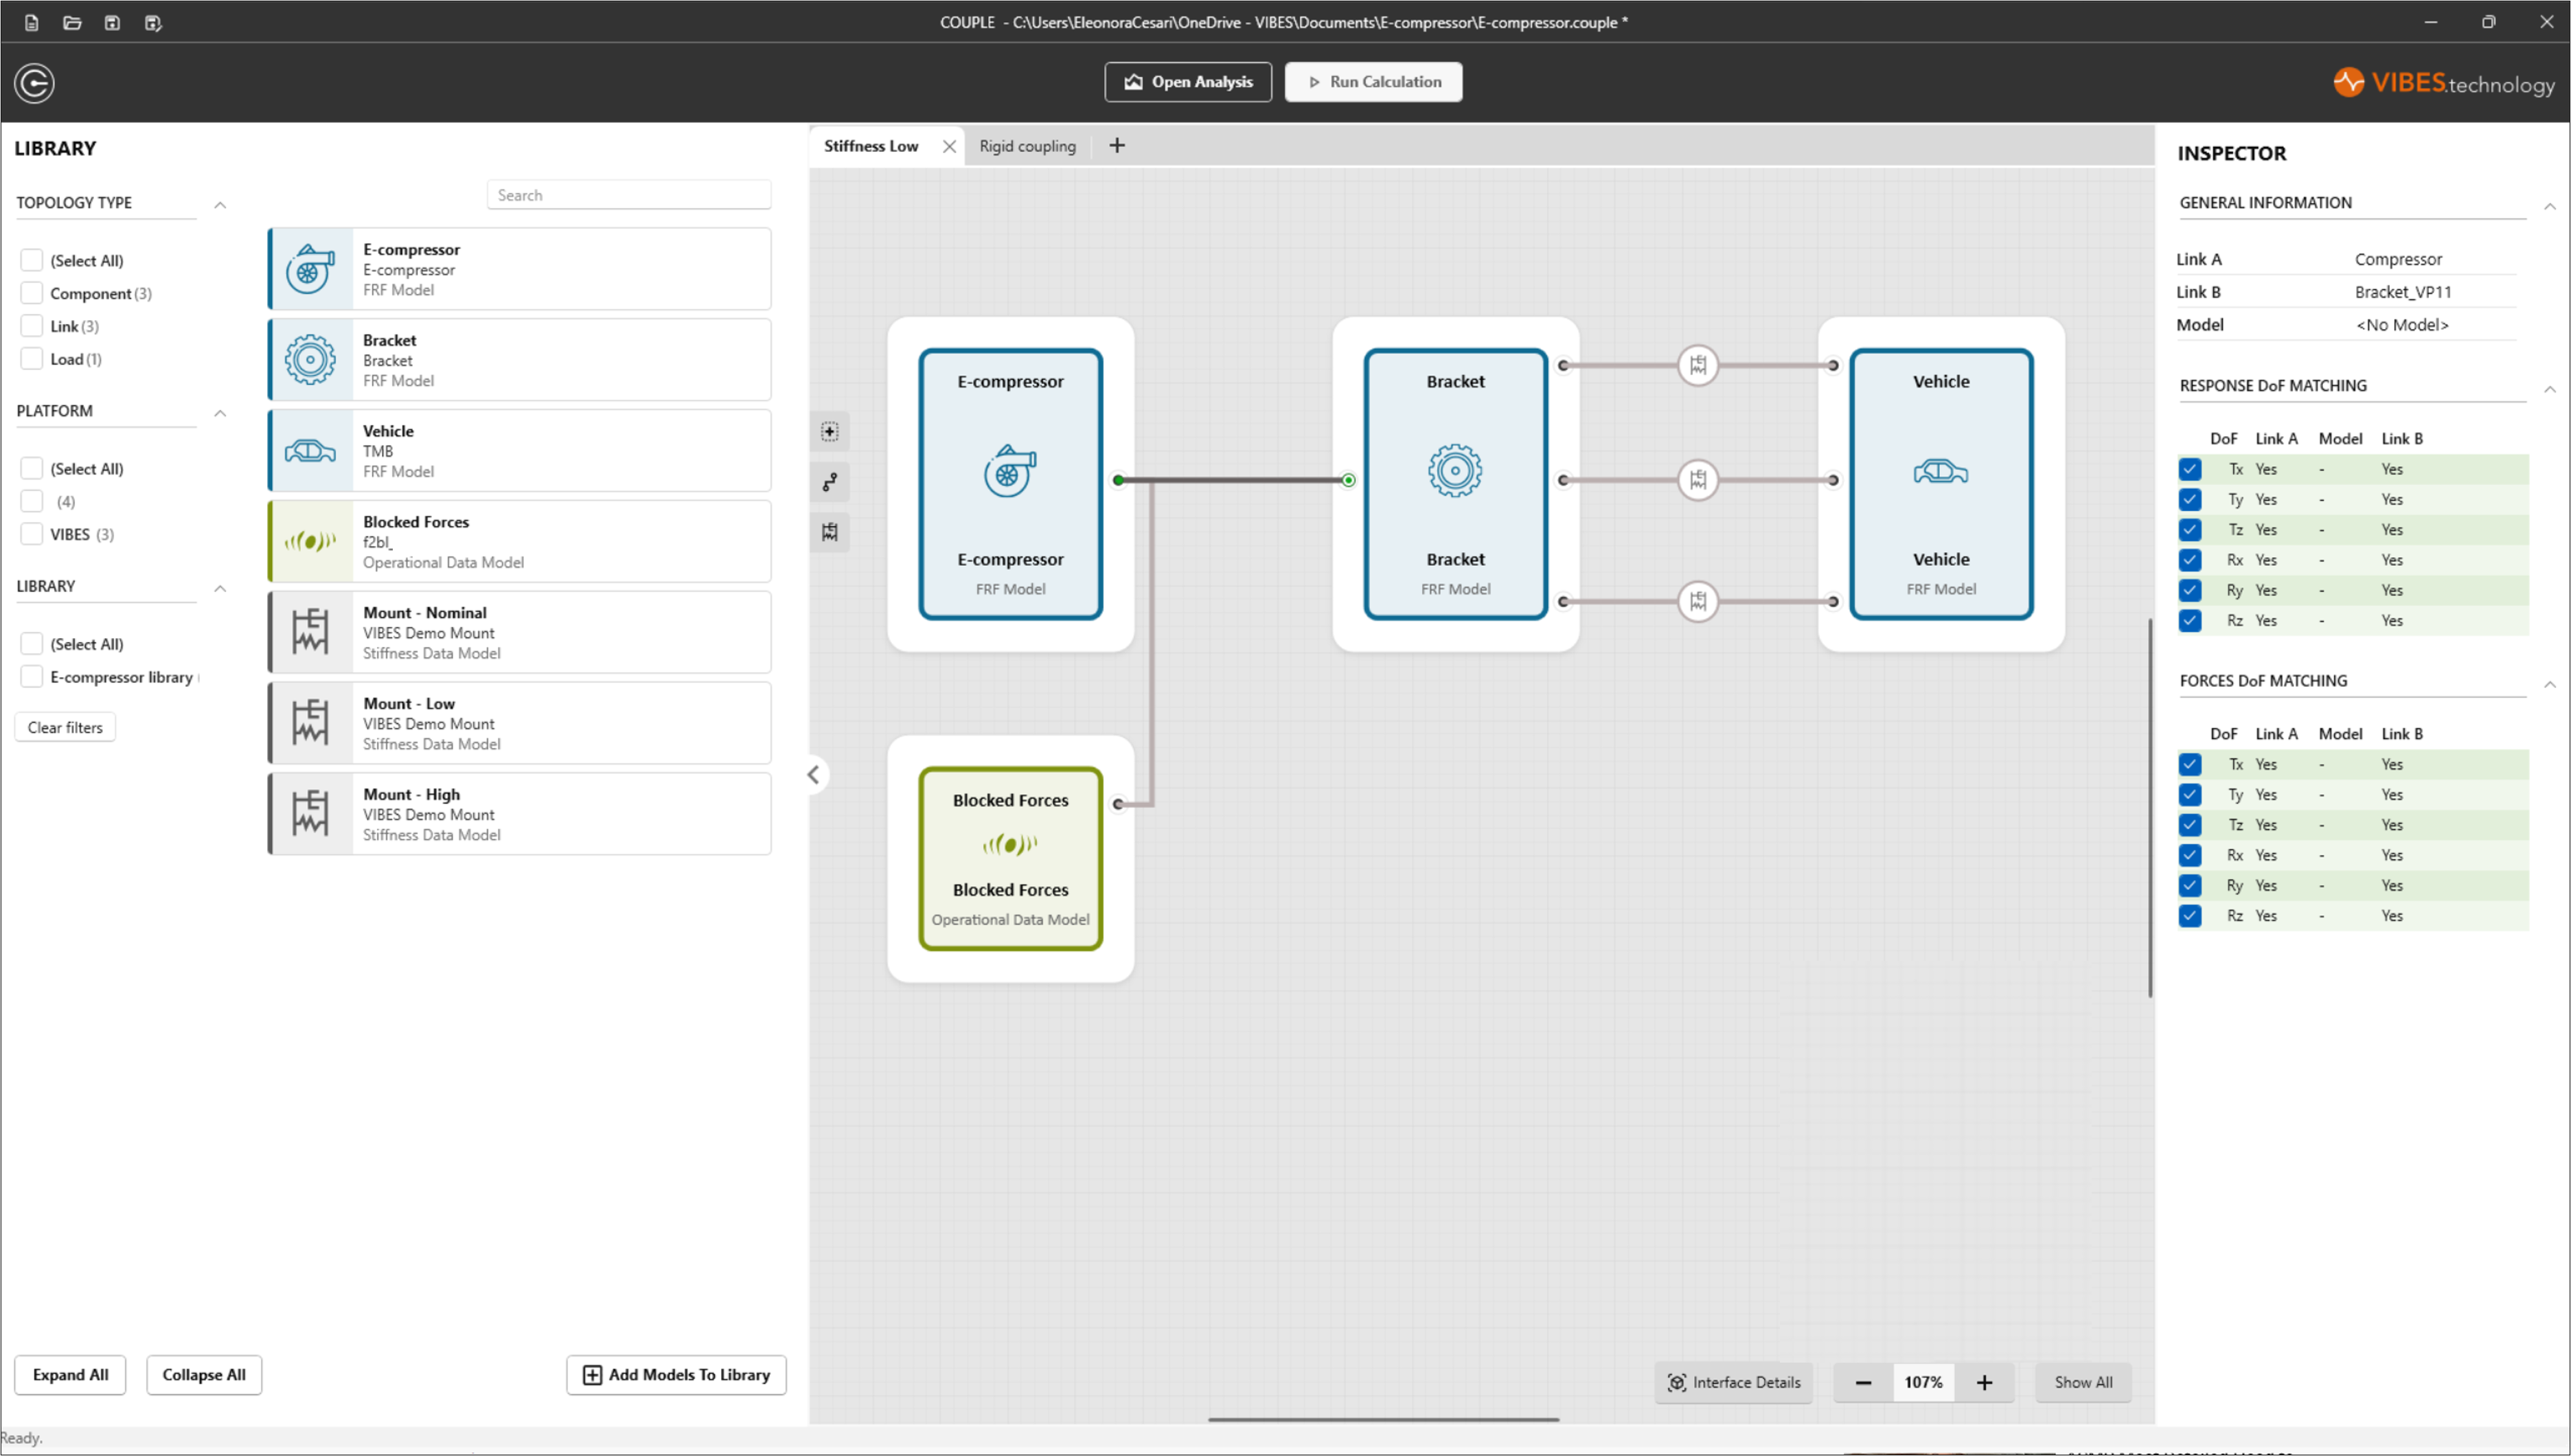
Task: Click the VIBES.technology logo
Action: [2443, 83]
